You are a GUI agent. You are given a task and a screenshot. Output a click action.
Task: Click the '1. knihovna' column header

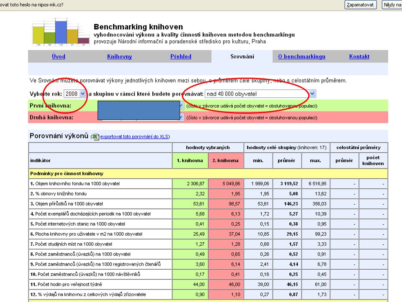pyautogui.click(x=190, y=161)
